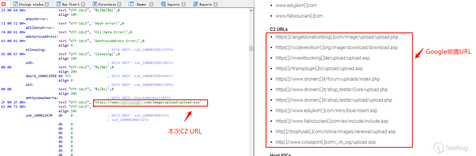Click the Exports tab icon
This screenshot has height=156, width=476.
[x=196, y=4]
